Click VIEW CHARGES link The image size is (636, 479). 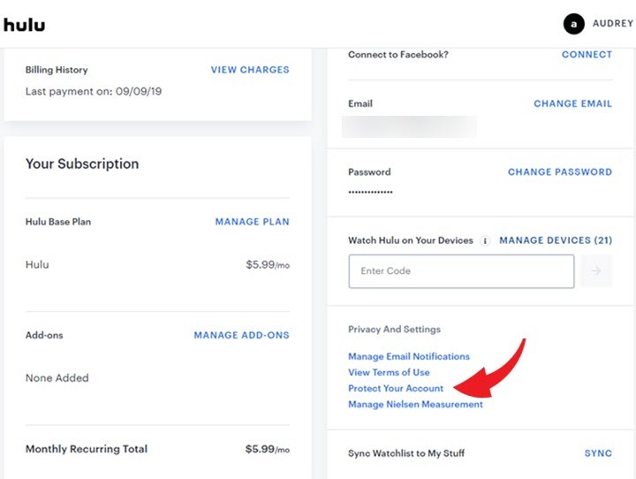[250, 70]
